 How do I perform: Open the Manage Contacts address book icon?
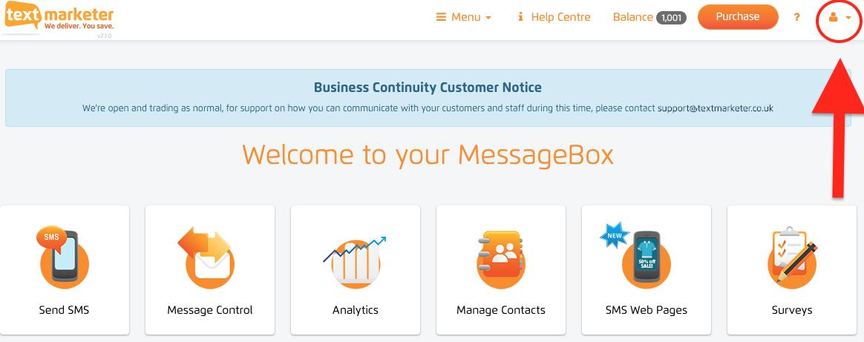(500, 260)
